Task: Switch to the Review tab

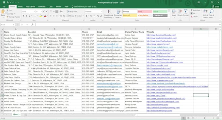Action: coord(58,7)
